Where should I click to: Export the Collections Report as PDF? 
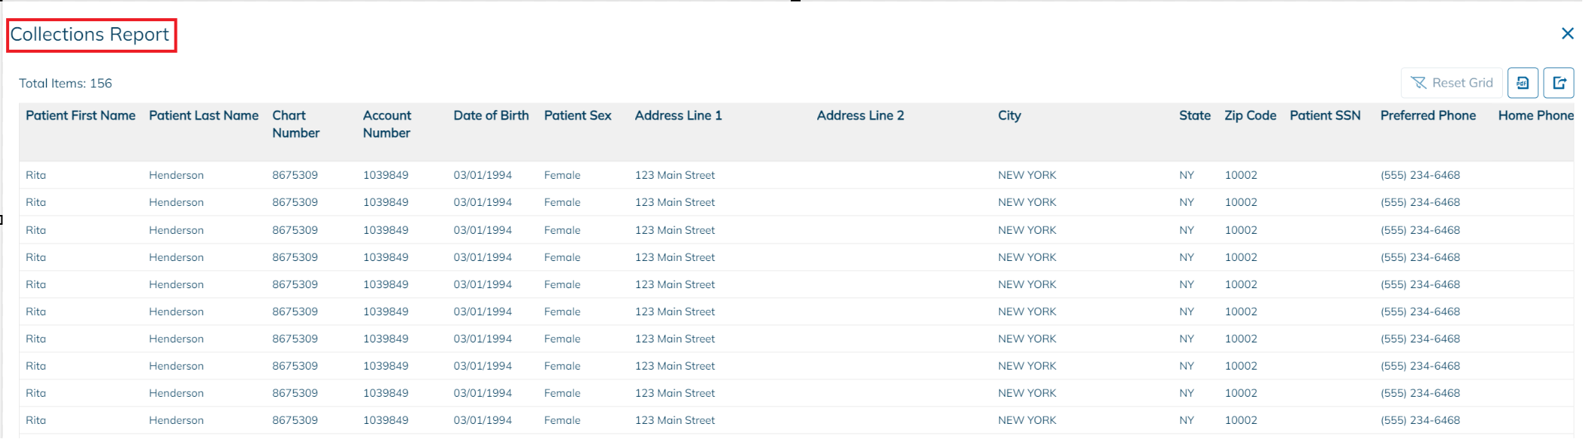[x=1523, y=83]
